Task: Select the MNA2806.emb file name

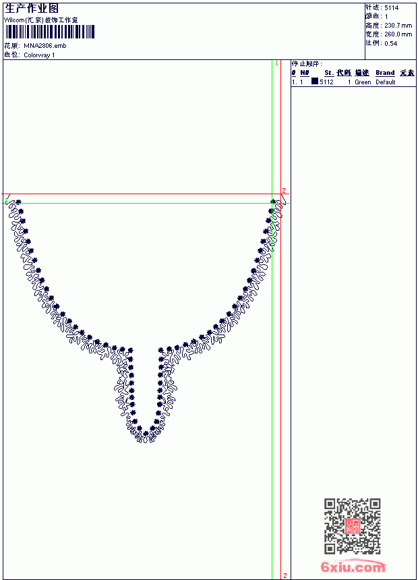Action: [x=45, y=46]
